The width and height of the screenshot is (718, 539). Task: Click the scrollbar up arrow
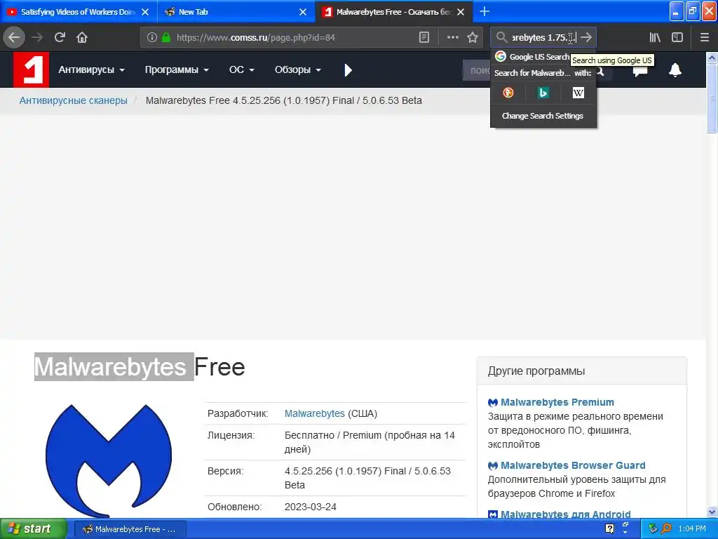pos(712,58)
